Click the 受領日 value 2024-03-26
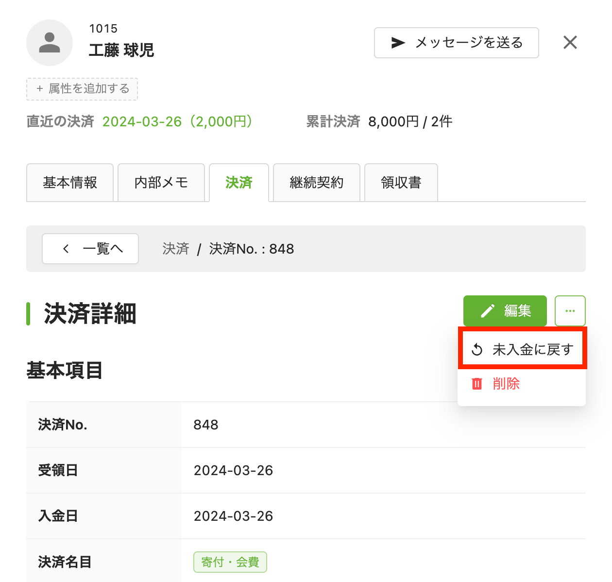Viewport: 612px width, 582px height. 233,470
